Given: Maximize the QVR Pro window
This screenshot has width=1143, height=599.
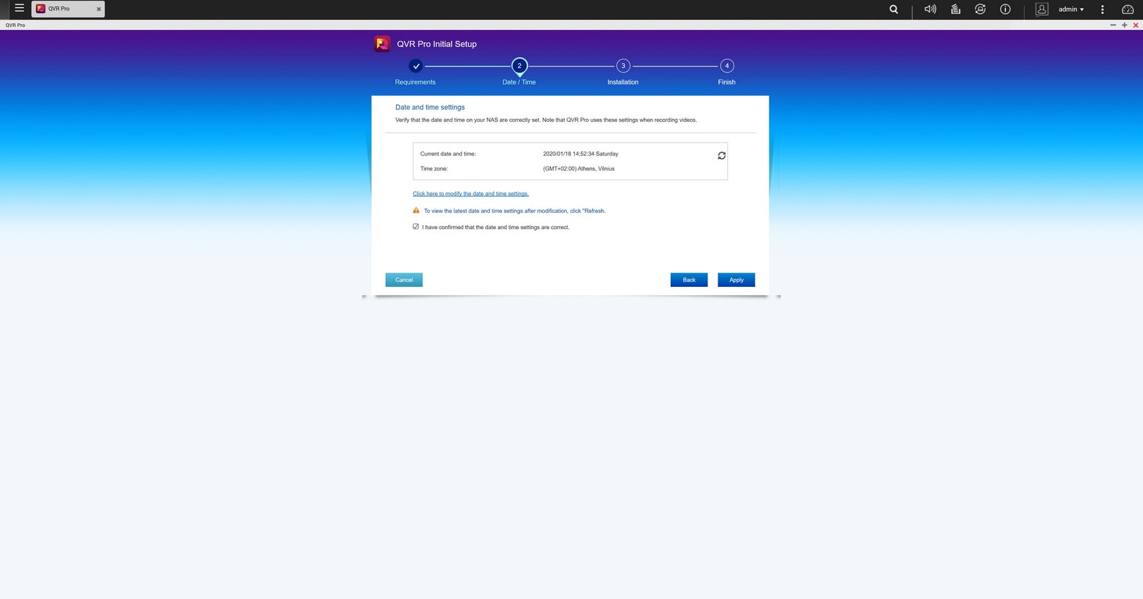Looking at the screenshot, I should click(x=1125, y=25).
